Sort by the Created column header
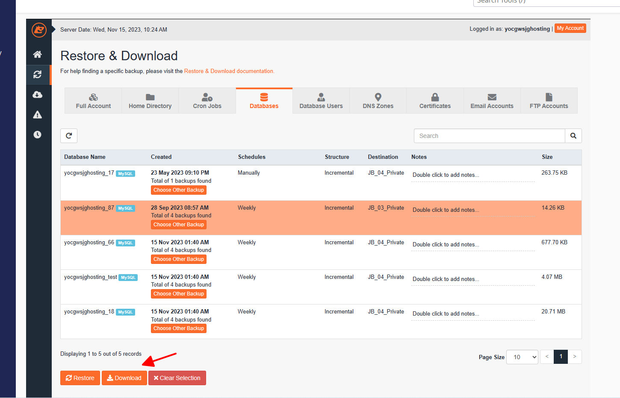This screenshot has width=620, height=398. coord(161,157)
